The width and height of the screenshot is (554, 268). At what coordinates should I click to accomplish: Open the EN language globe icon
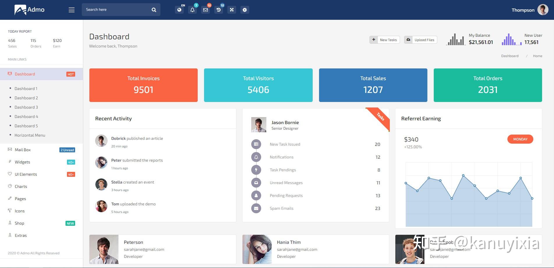tap(179, 10)
